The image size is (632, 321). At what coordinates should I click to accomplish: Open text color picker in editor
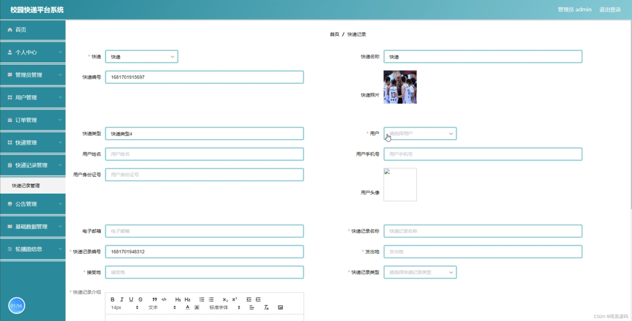pos(187,307)
